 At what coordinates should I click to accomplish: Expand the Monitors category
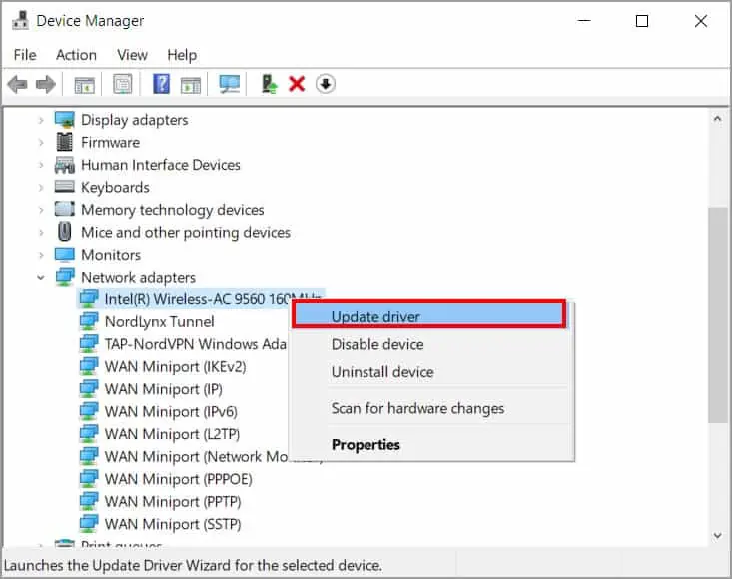tap(41, 255)
